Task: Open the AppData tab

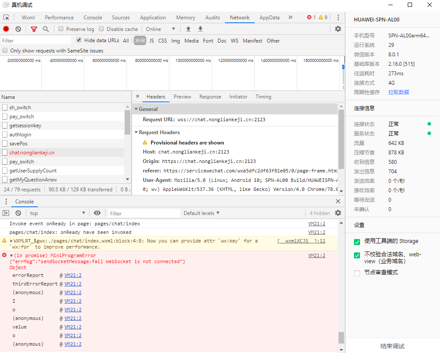Action: (269, 17)
